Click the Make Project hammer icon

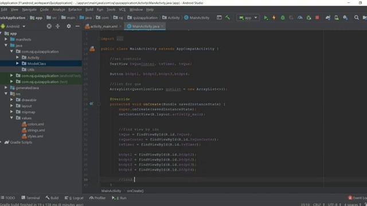(x=228, y=18)
